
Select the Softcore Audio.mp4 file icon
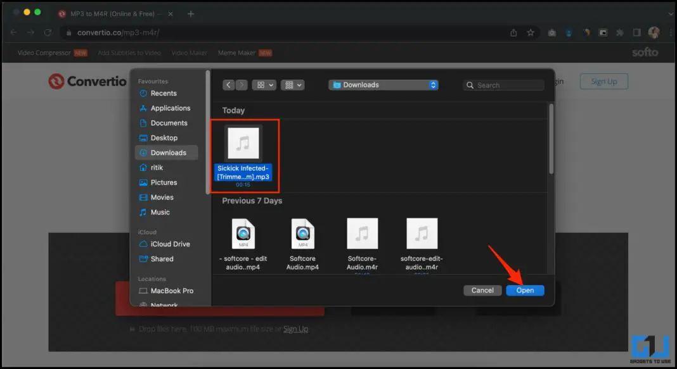[x=302, y=234]
